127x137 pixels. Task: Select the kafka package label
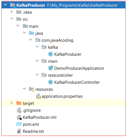(53, 47)
